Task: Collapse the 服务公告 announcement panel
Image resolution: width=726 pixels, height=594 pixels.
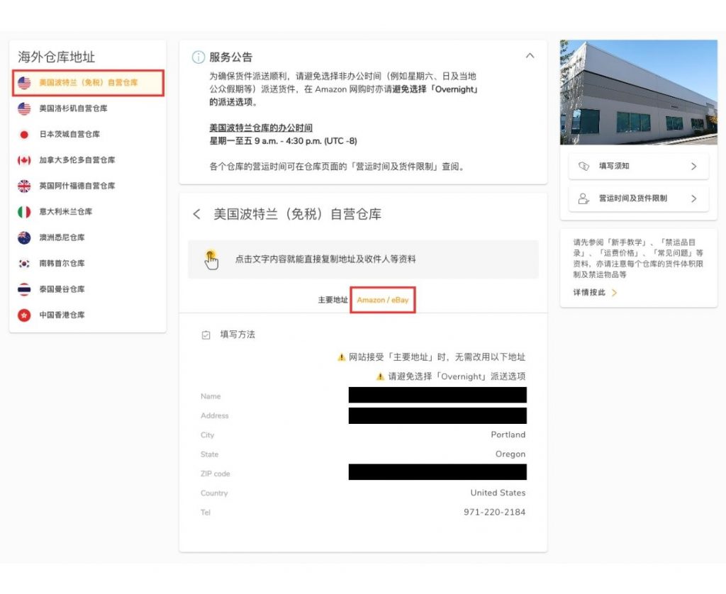Action: click(530, 56)
